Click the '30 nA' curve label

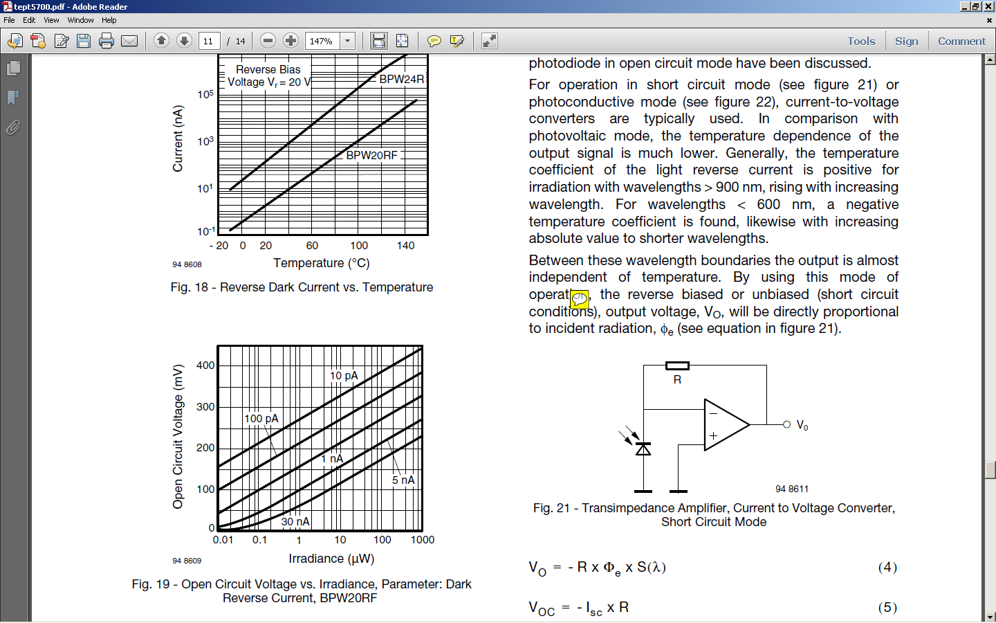tap(295, 521)
